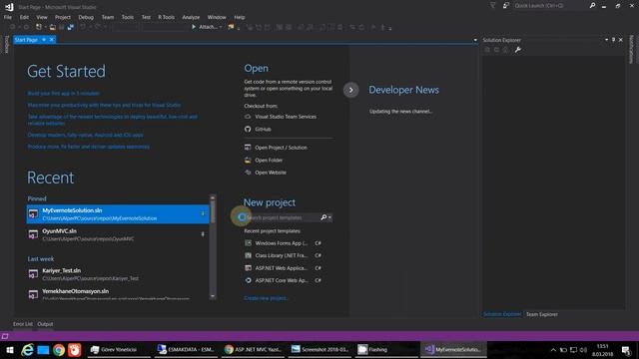
Task: Close the Start Page tab
Action: point(52,40)
